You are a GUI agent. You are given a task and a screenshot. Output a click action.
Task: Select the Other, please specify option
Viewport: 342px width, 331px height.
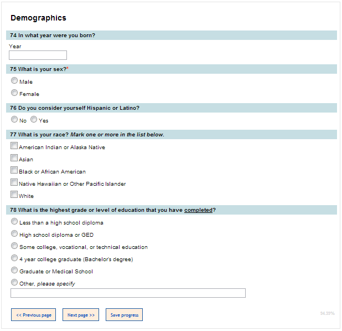tap(14, 283)
